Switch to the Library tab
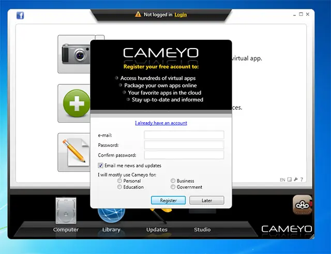 (x=111, y=230)
